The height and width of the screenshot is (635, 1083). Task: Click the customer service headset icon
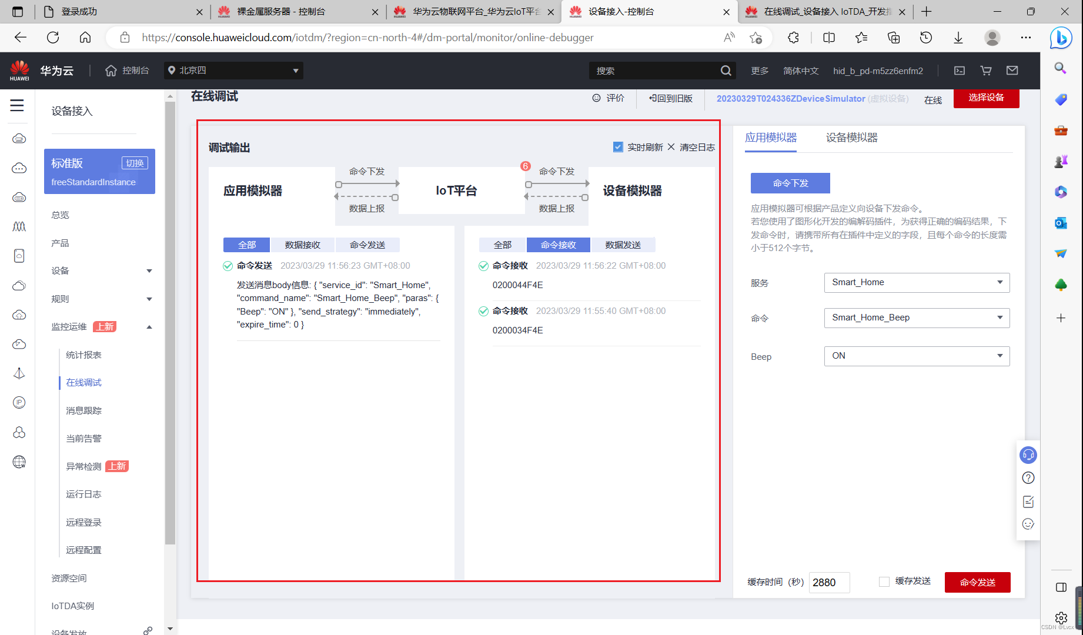click(1028, 455)
